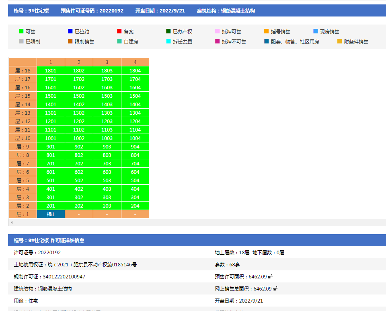386x311 pixels.
Task: Click the red 备案 legend swatch
Action: click(119, 31)
